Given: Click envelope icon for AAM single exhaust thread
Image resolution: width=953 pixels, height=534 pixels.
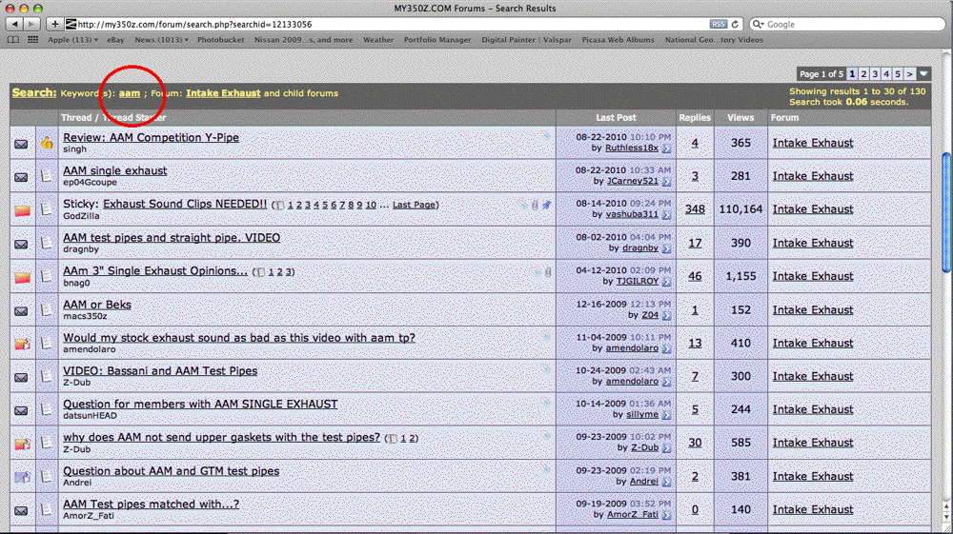Looking at the screenshot, I should tap(21, 177).
